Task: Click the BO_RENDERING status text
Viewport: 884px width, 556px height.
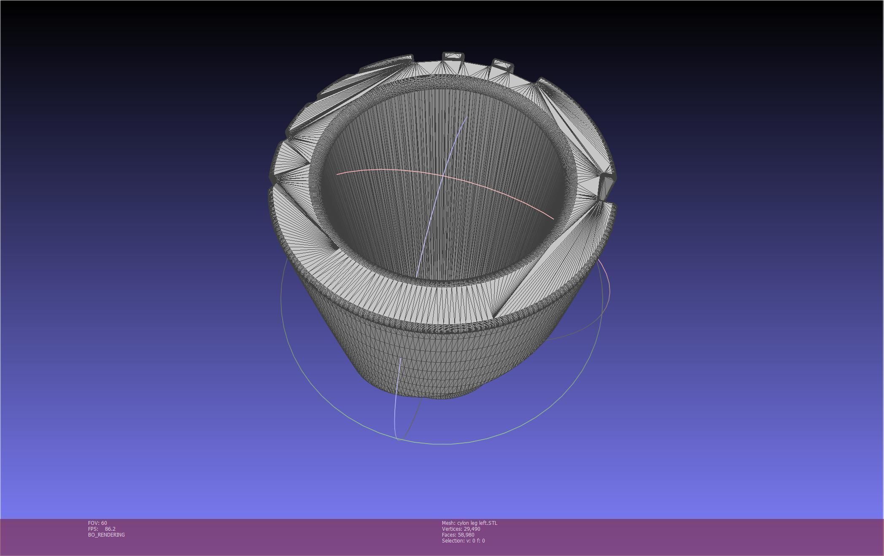Action: point(106,535)
